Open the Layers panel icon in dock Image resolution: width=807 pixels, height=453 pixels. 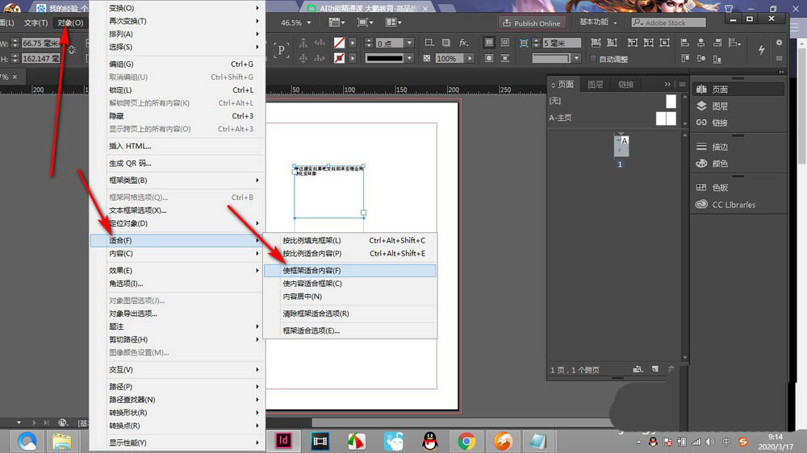(701, 106)
